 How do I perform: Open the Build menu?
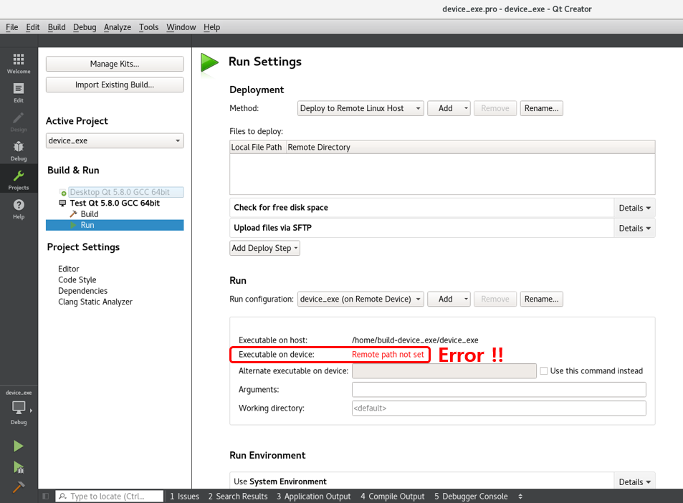pyautogui.click(x=57, y=27)
